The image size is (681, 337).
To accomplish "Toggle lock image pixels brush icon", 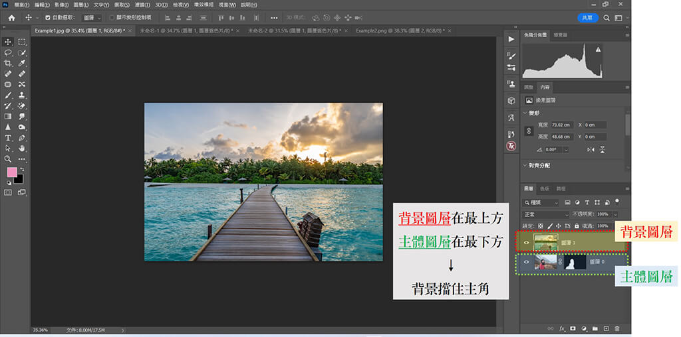I will [550, 226].
